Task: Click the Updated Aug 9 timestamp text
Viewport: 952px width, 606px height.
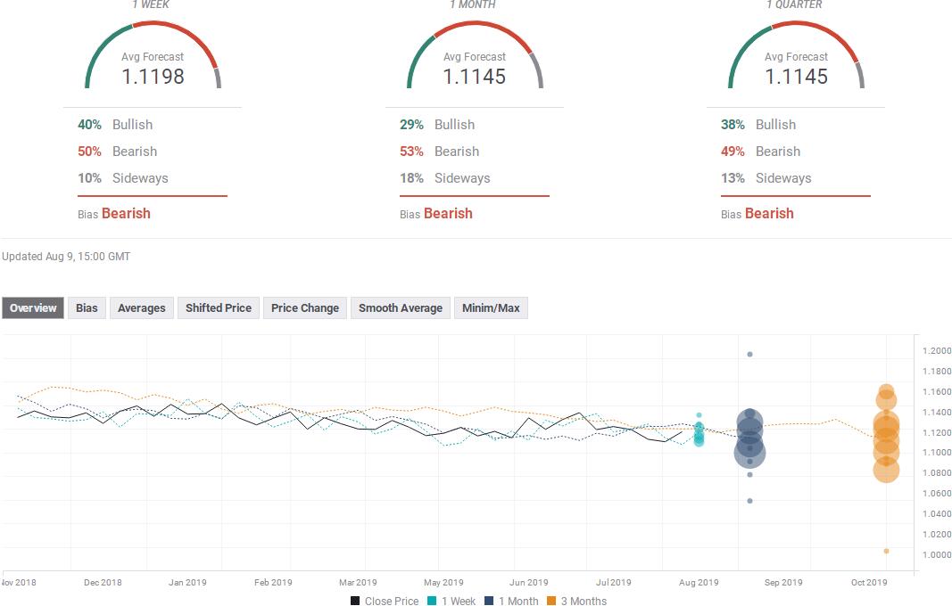Action: (x=67, y=257)
